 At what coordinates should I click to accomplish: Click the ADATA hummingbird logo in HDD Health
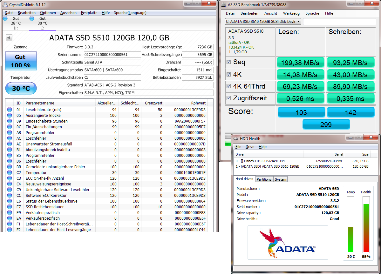tap(288, 243)
